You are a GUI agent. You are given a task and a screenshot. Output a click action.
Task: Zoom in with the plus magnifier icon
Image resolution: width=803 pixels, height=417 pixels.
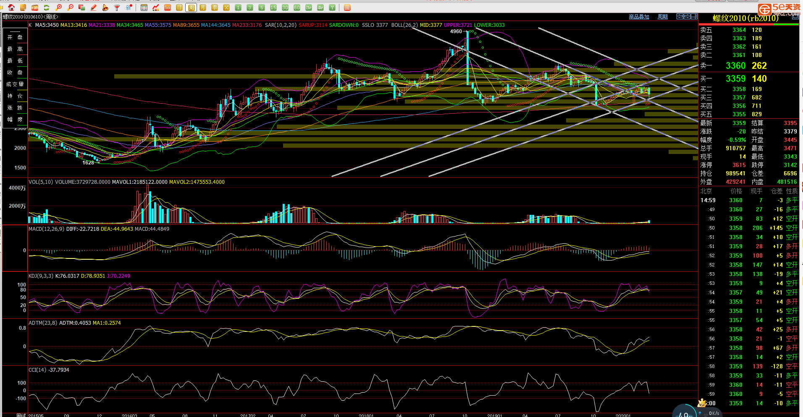click(58, 8)
